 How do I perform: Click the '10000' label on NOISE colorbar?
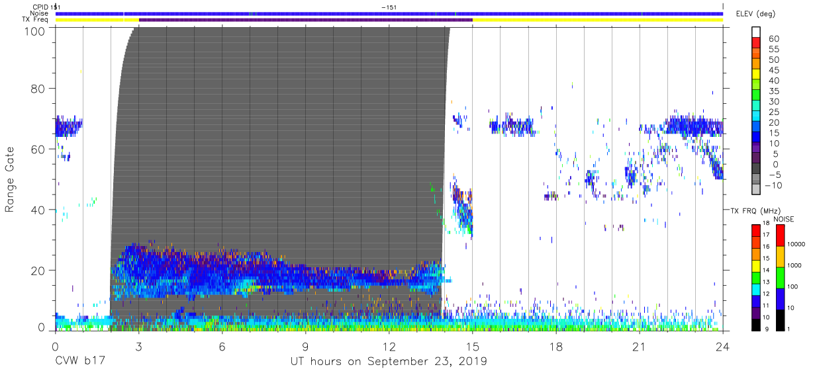(x=796, y=244)
